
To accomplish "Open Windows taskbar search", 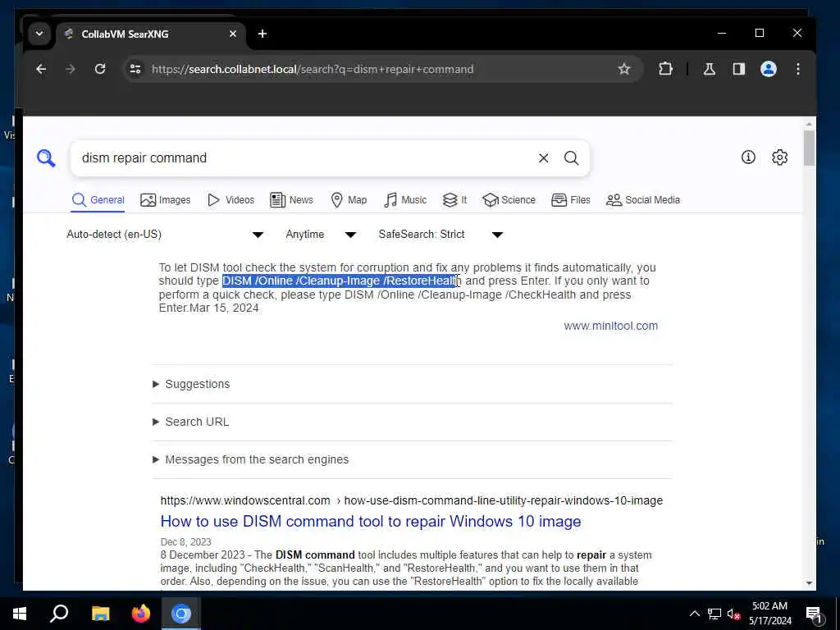I will [x=59, y=614].
